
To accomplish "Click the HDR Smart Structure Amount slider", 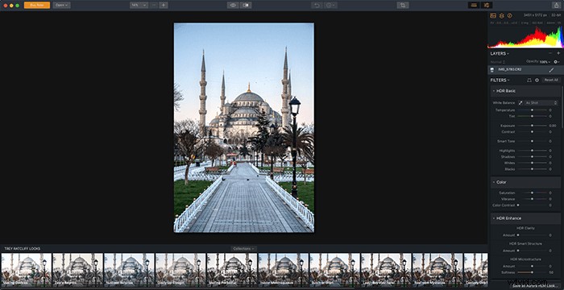I will (x=533, y=251).
